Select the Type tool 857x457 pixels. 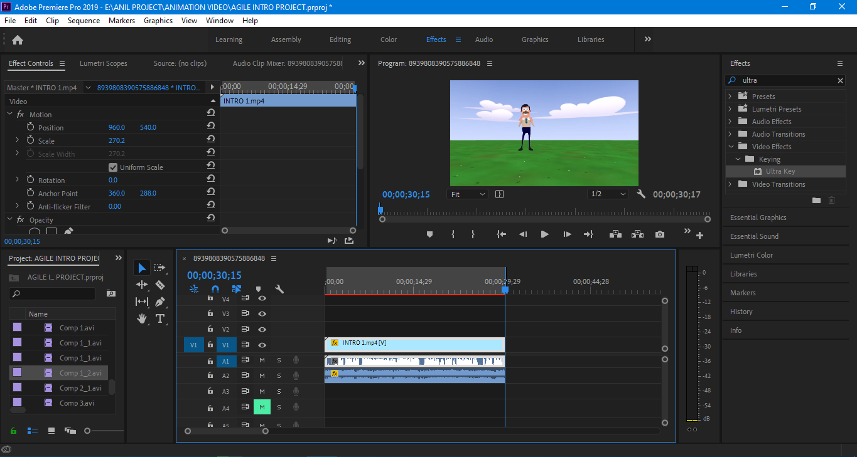(159, 318)
